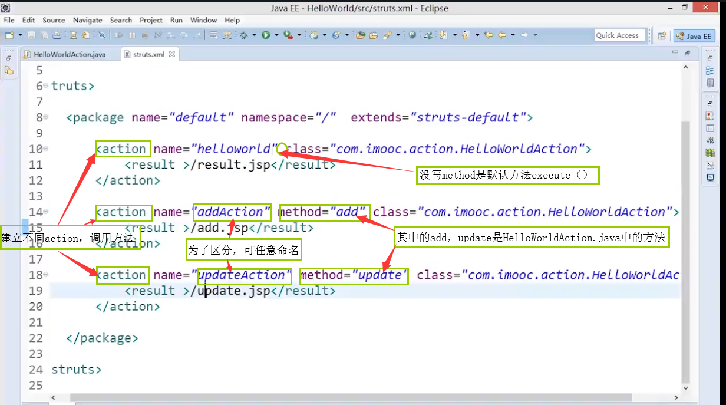Click the Save All toolbar icon
Image resolution: width=726 pixels, height=405 pixels.
[44, 35]
